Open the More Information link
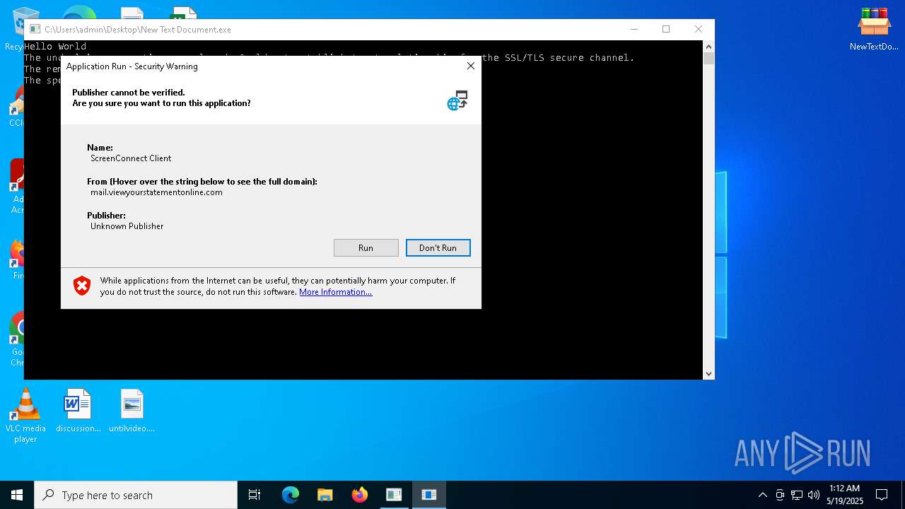The width and height of the screenshot is (905, 509). [335, 292]
